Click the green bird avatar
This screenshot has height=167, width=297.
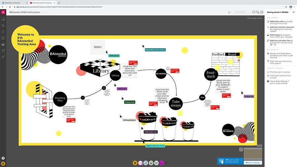(x=156, y=163)
